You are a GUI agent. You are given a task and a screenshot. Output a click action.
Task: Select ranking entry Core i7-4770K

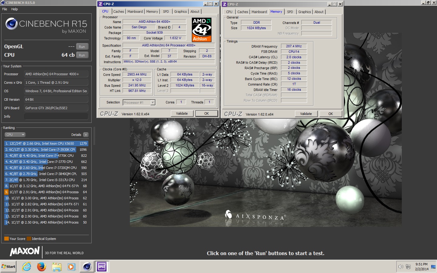46,156
